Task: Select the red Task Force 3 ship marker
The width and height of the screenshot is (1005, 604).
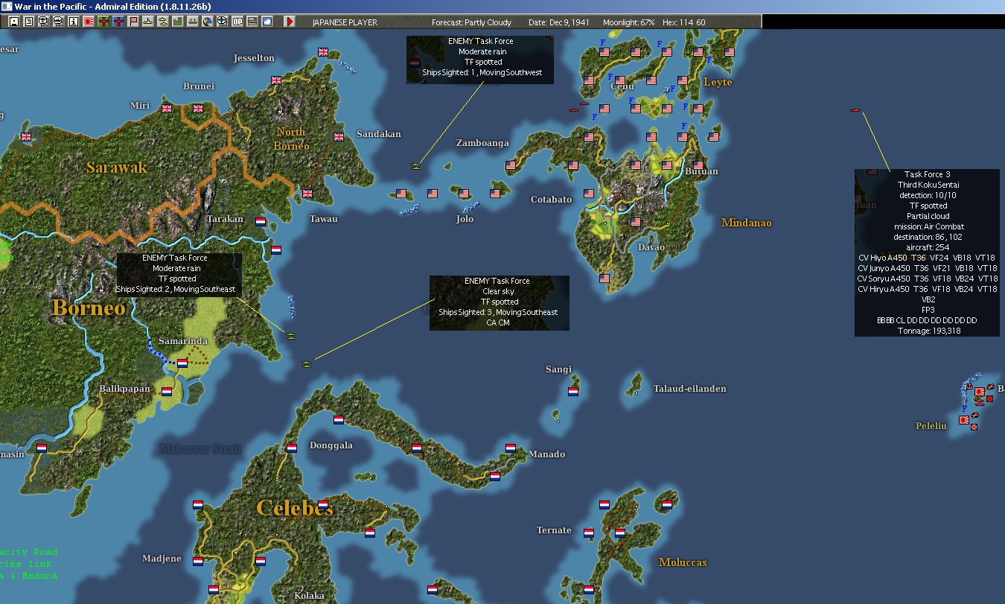Action: point(855,111)
